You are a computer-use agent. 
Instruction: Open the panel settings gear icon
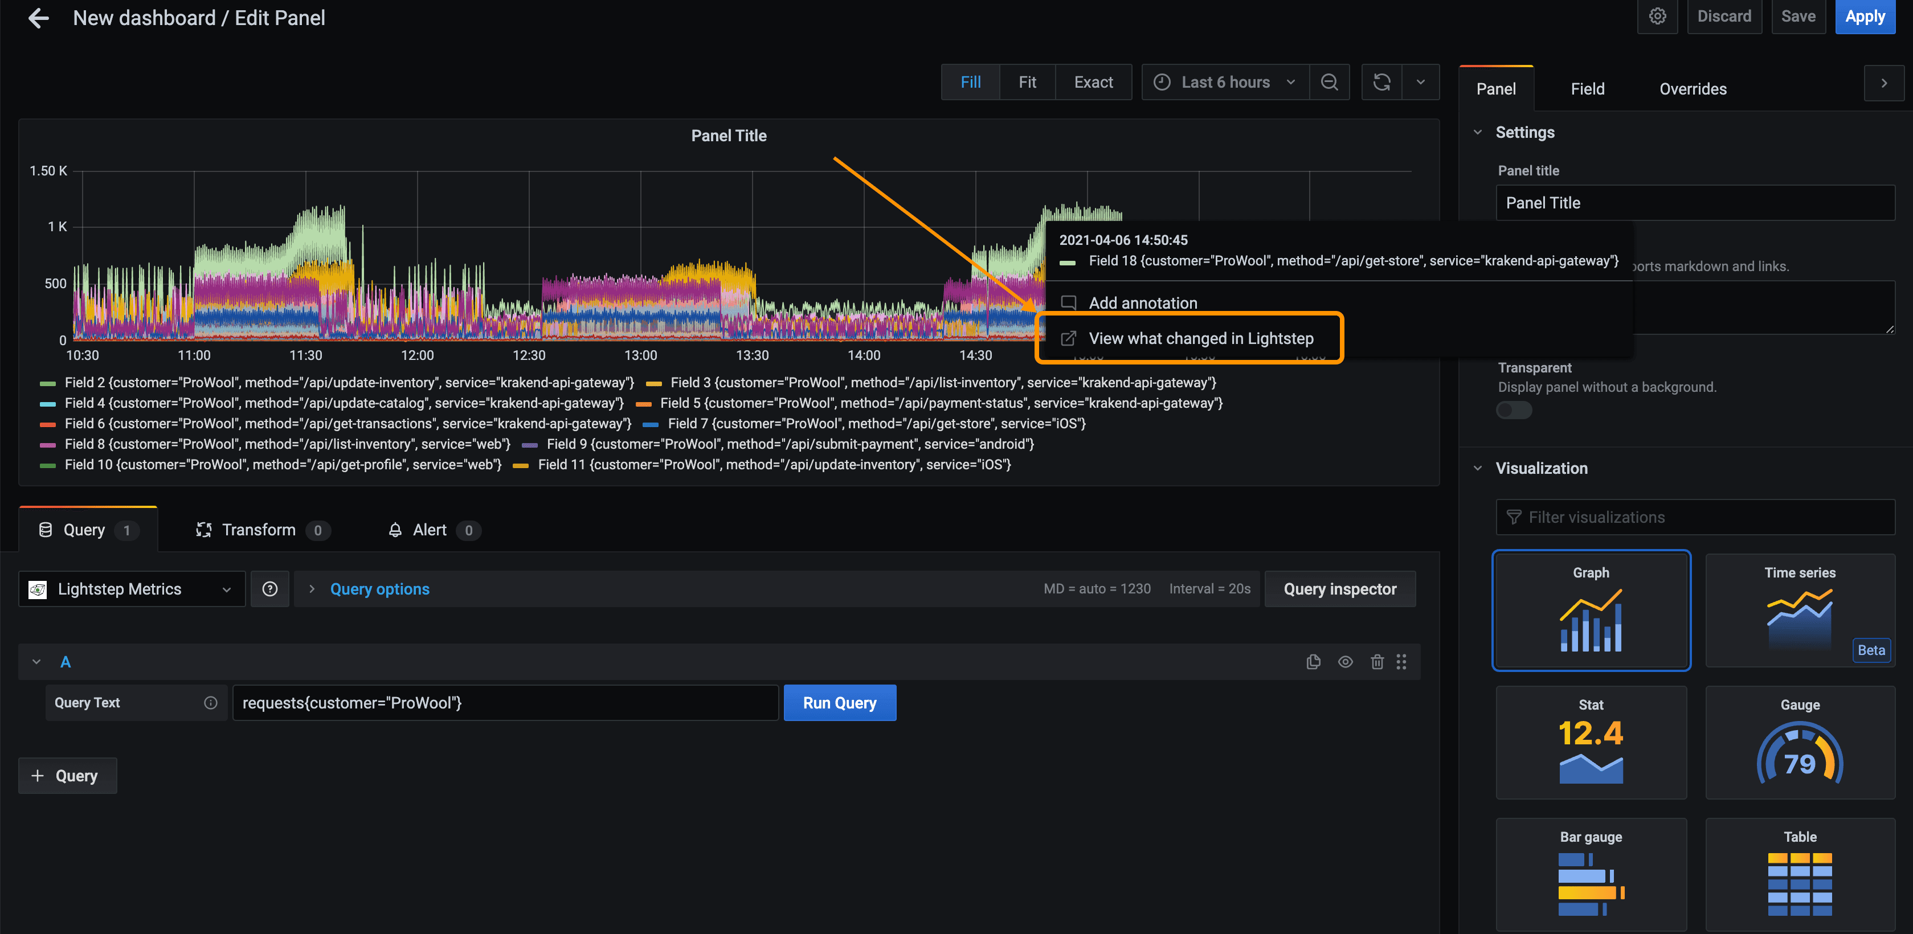coord(1658,17)
